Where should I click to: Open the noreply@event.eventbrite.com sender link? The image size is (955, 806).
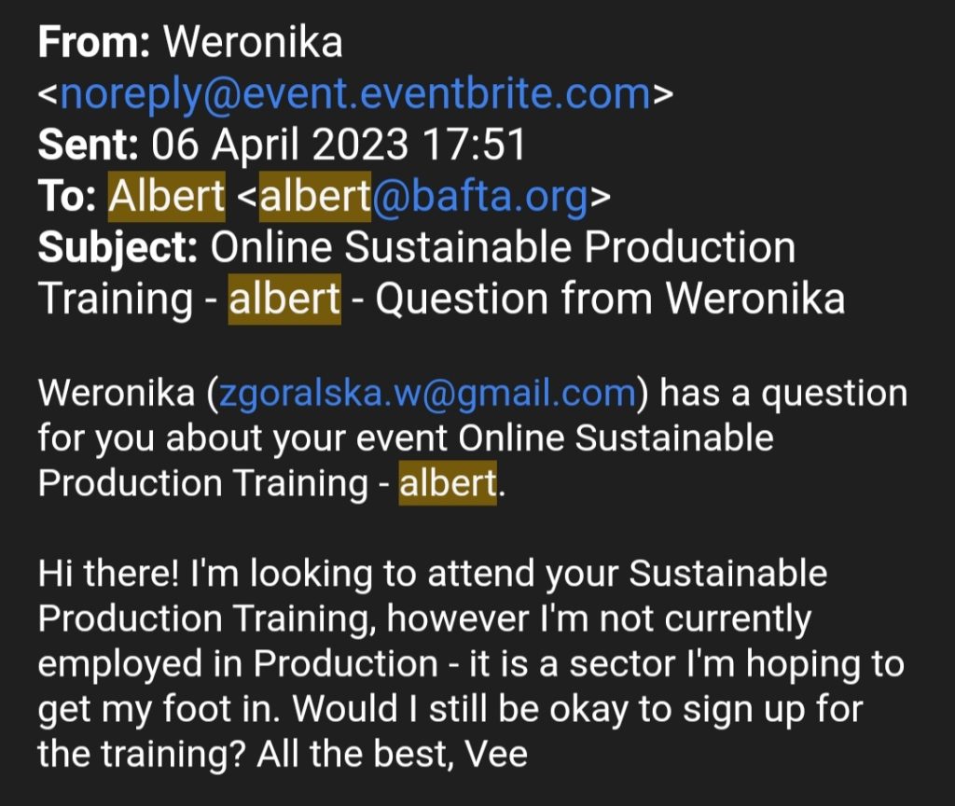[355, 94]
